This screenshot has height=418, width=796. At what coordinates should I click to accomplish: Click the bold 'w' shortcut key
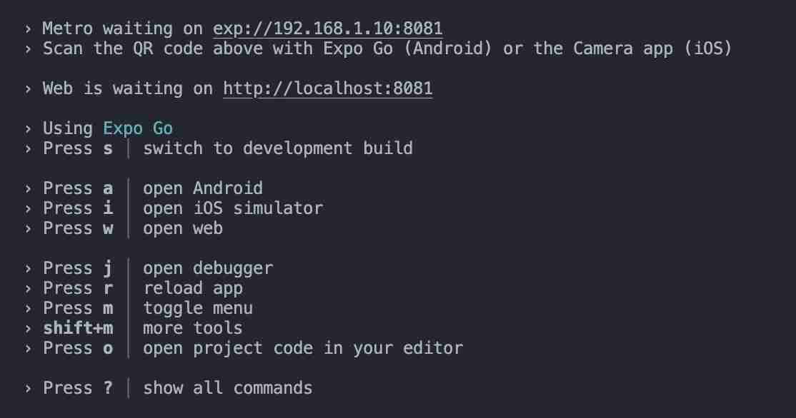pos(108,228)
